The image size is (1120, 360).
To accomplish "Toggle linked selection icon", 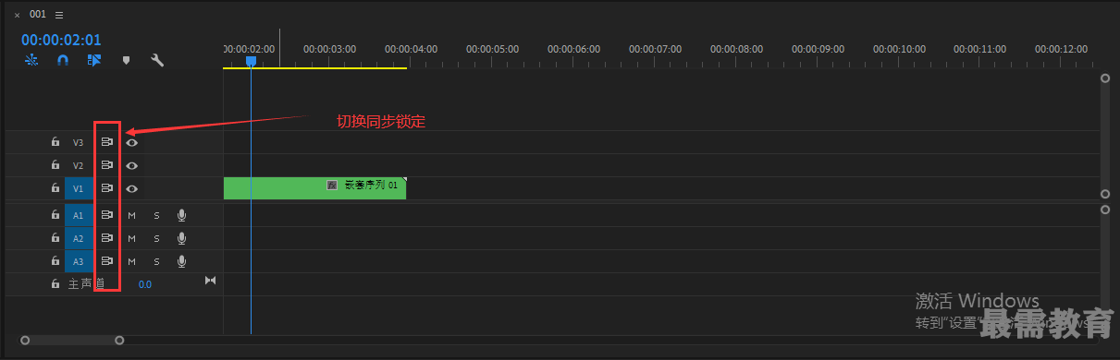I will (x=94, y=60).
